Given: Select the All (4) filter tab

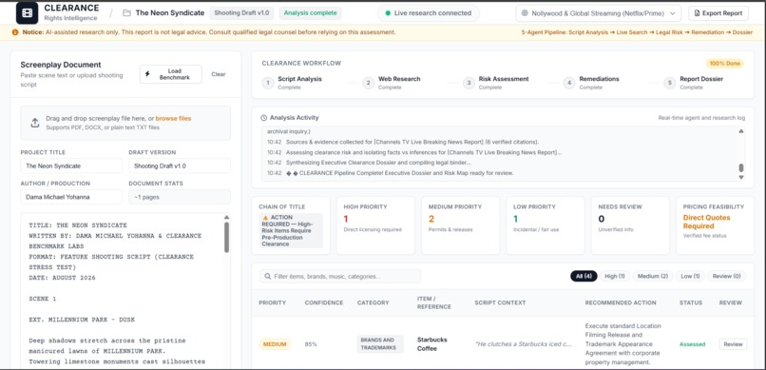Looking at the screenshot, I should [x=584, y=276].
